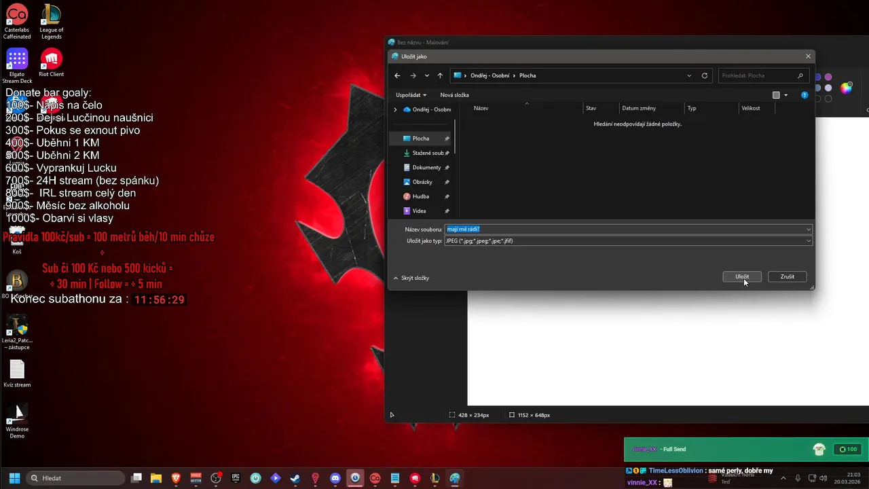Open League of Legends desktop shortcut
Screen dimensions: 869x489
tap(52, 22)
